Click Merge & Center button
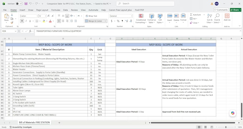243x129 pixels. tap(94, 21)
